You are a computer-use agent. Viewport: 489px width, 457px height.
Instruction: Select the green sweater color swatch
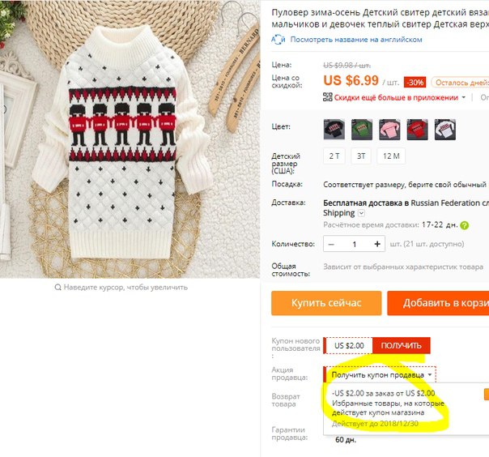[362, 129]
